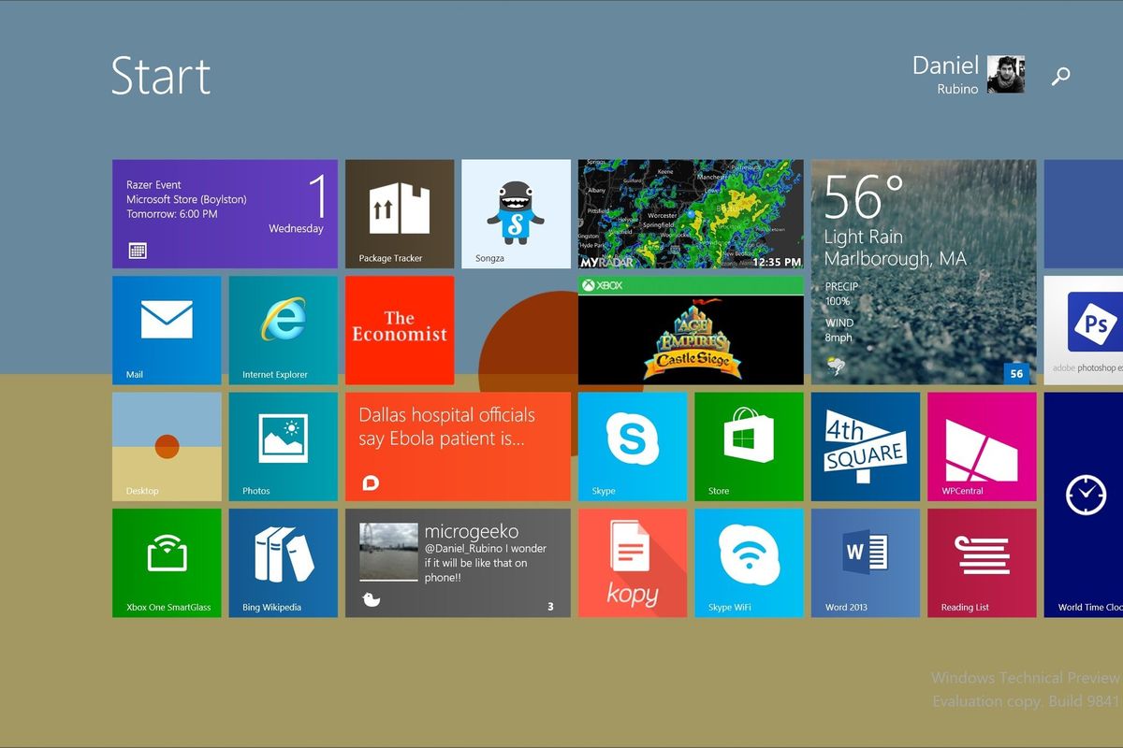Open Reading List
The height and width of the screenshot is (748, 1123).
click(981, 563)
